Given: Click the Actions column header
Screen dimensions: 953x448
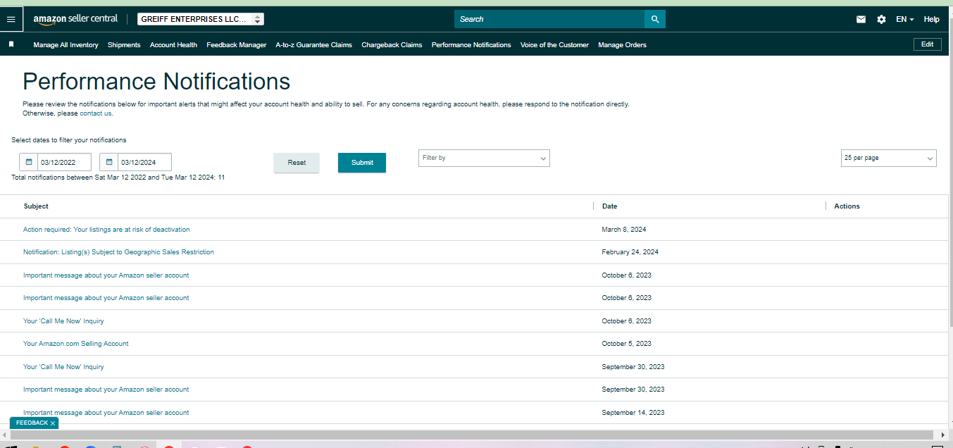Looking at the screenshot, I should (847, 206).
